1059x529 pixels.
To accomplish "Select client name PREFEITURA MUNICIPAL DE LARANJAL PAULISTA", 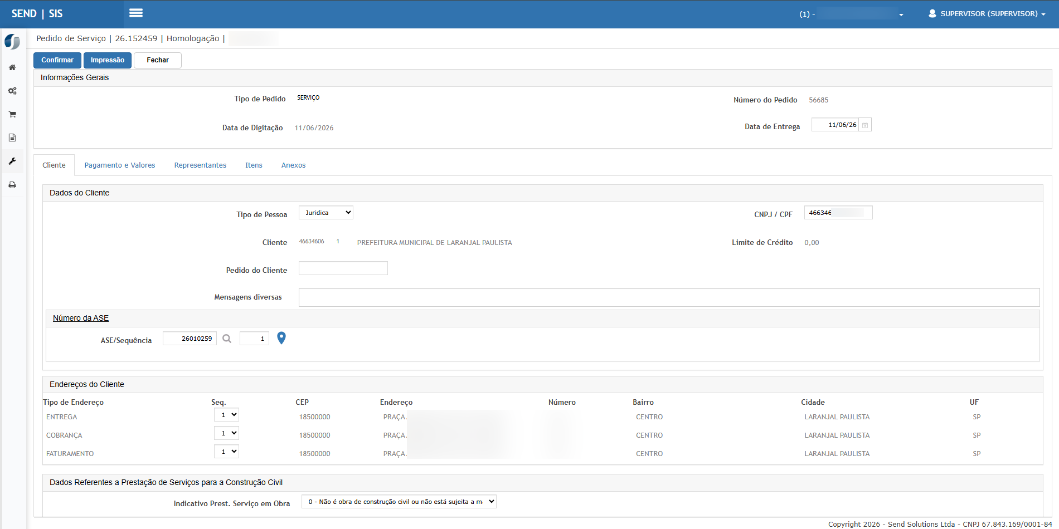I will pyautogui.click(x=435, y=243).
